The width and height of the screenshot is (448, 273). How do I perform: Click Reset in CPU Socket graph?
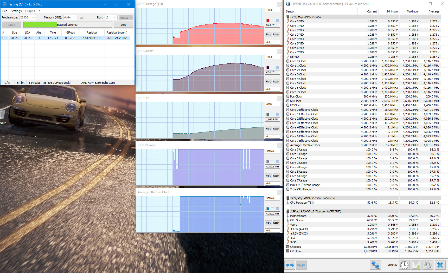(276, 82)
